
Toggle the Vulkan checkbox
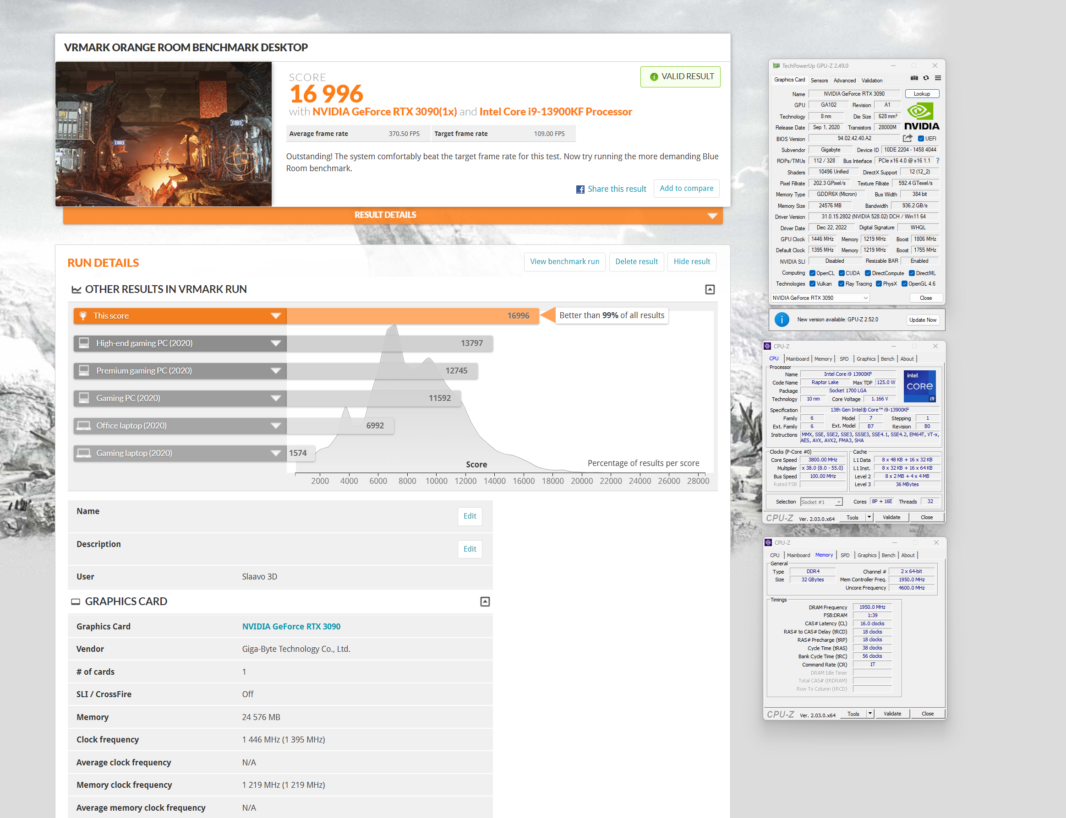coord(812,283)
